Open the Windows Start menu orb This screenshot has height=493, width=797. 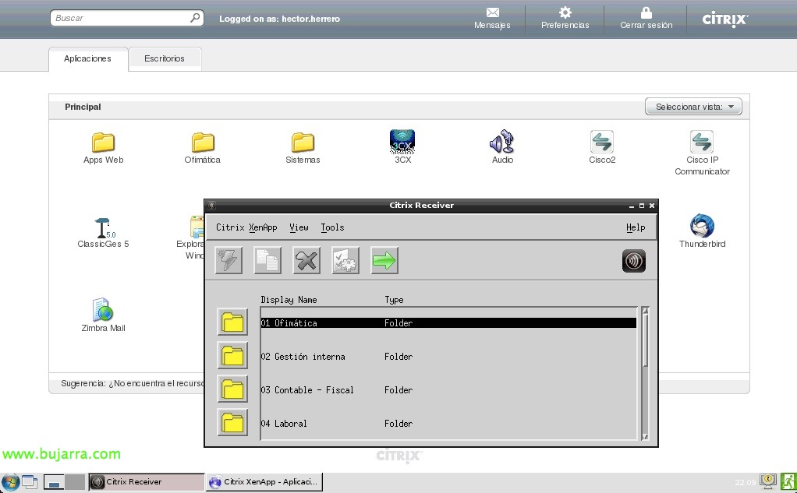coord(10,482)
